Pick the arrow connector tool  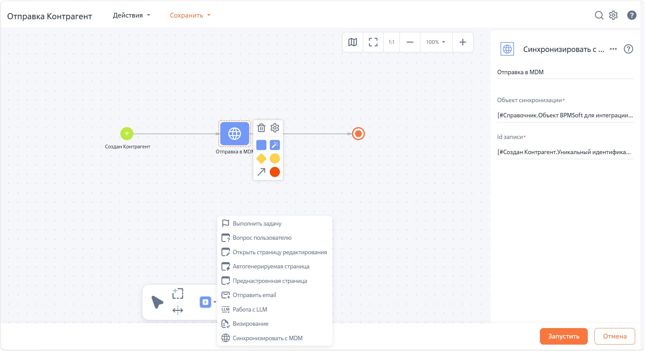pyautogui.click(x=261, y=172)
